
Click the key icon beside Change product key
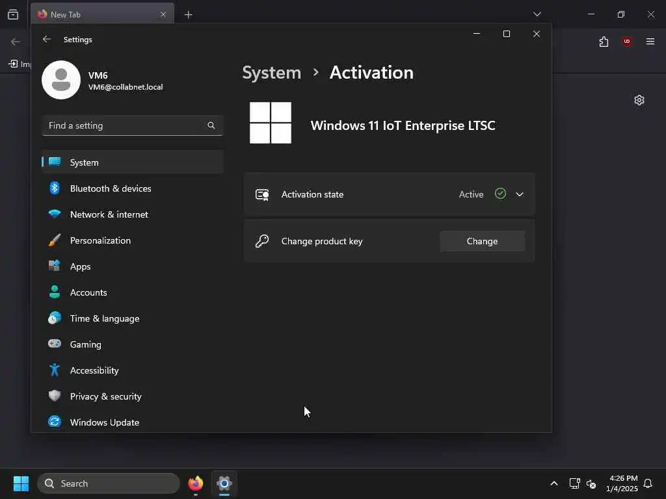[262, 241]
